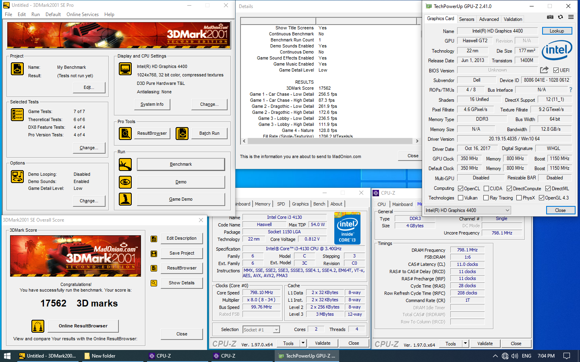Expand the Tools dropdown arrow in CPU-Z CPU window
Screen dimensions: 580x362
[303, 343]
